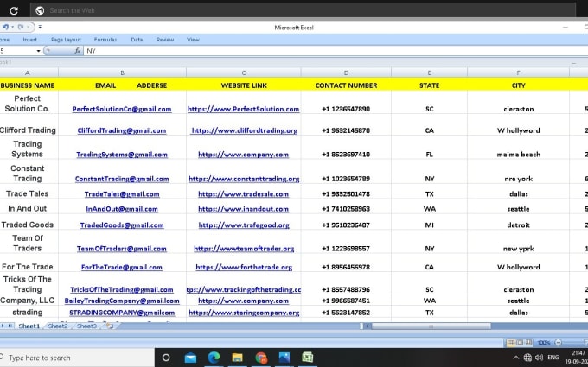
Task: Open the Redo history dropdown arrow
Action: pyautogui.click(x=28, y=27)
